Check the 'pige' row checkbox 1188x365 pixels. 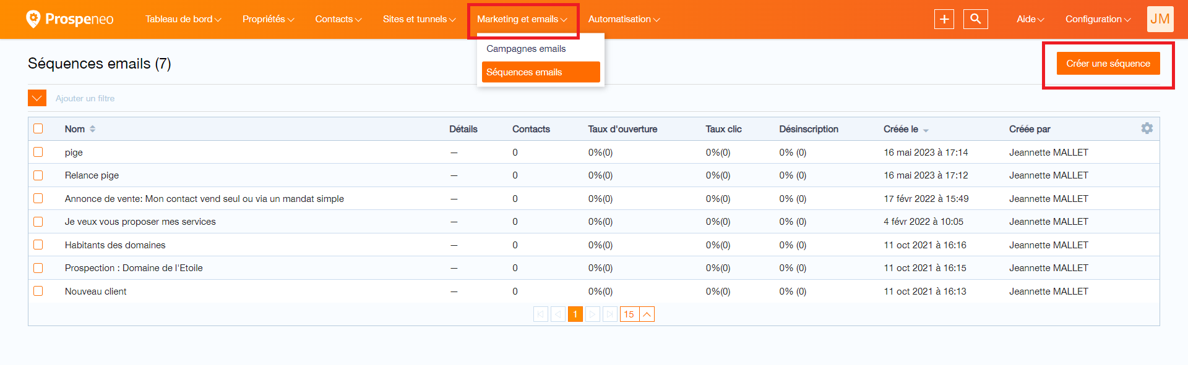click(x=38, y=152)
